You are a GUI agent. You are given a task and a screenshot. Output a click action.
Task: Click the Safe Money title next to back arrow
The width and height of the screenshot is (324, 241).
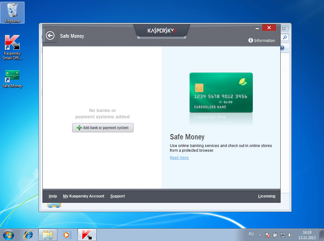(x=72, y=36)
